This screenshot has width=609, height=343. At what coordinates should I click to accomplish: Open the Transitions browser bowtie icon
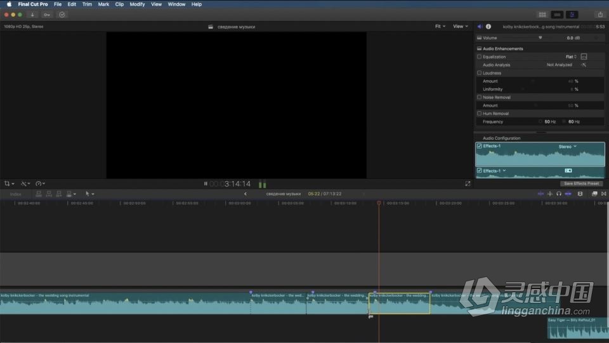(603, 194)
